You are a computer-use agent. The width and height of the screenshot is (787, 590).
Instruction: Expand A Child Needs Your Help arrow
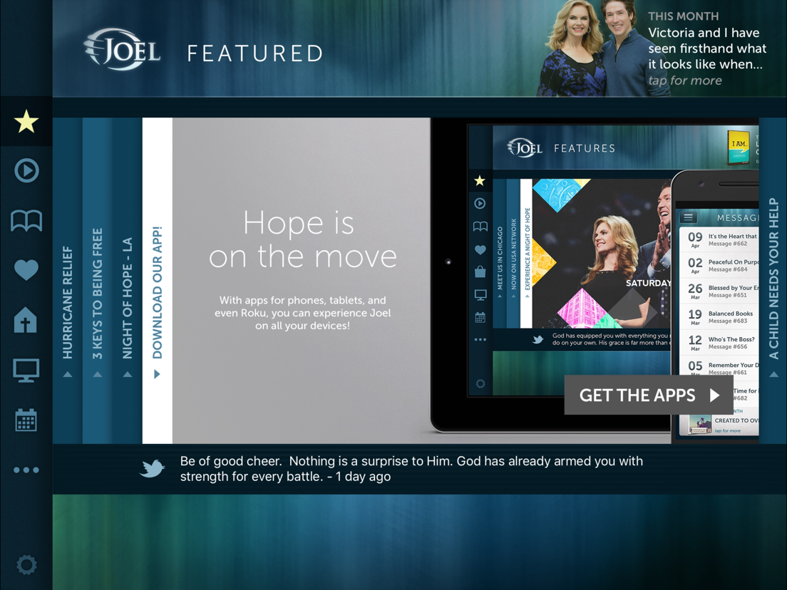(x=773, y=374)
